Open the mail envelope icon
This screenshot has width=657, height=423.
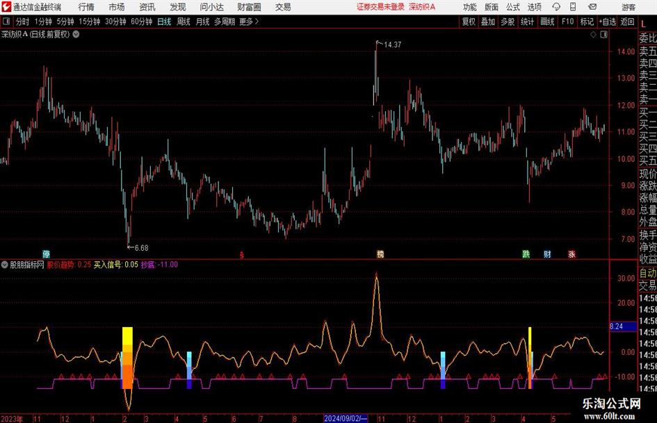592,7
